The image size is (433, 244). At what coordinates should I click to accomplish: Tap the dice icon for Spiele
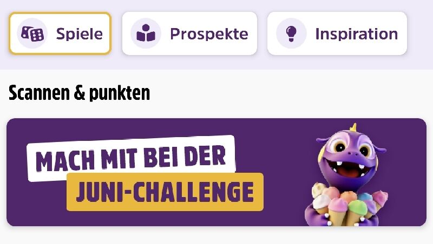(x=32, y=33)
